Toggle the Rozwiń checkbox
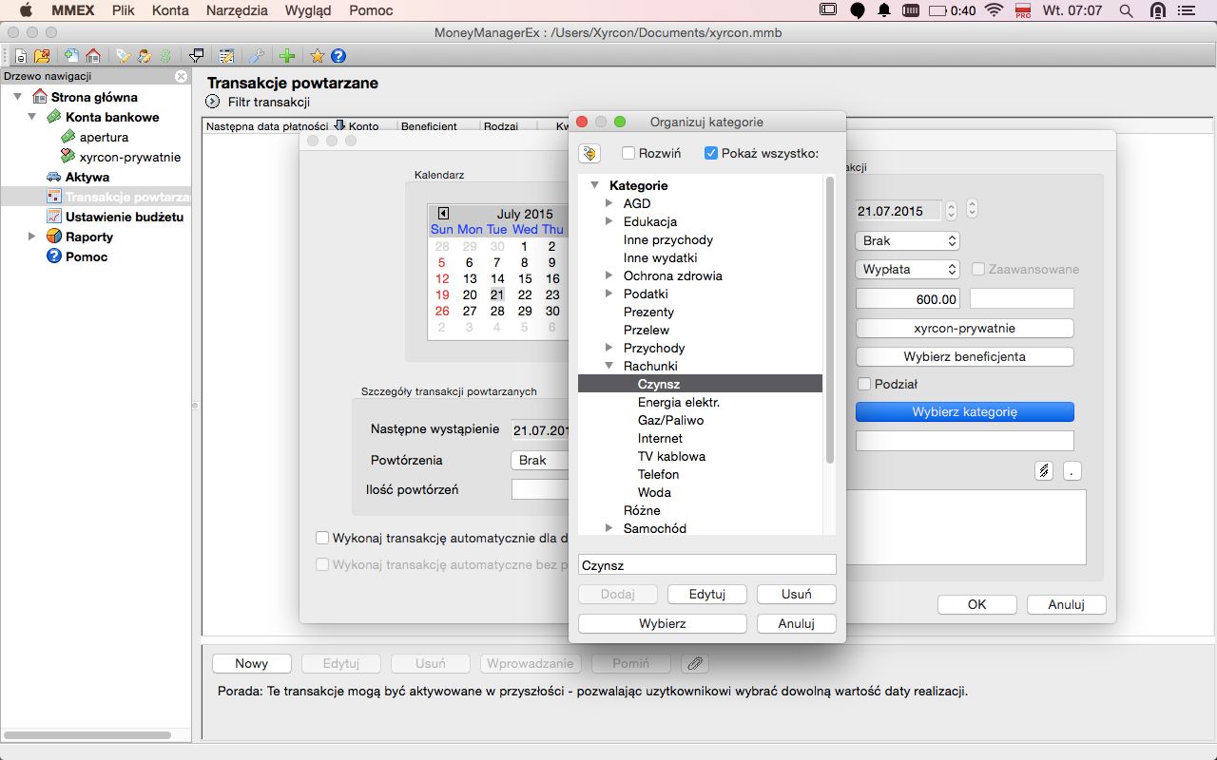The height and width of the screenshot is (760, 1217). pos(628,153)
